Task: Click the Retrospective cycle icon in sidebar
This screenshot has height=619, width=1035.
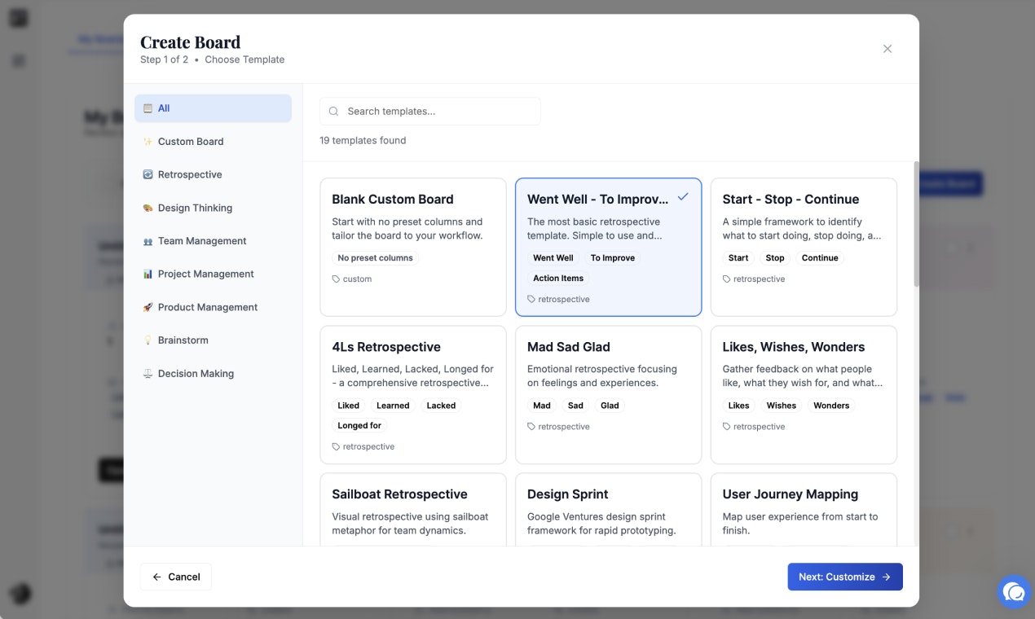Action: point(149,174)
